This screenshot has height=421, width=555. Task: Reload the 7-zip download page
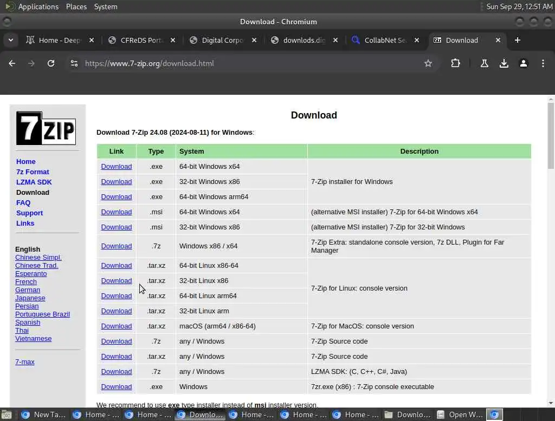(51, 63)
